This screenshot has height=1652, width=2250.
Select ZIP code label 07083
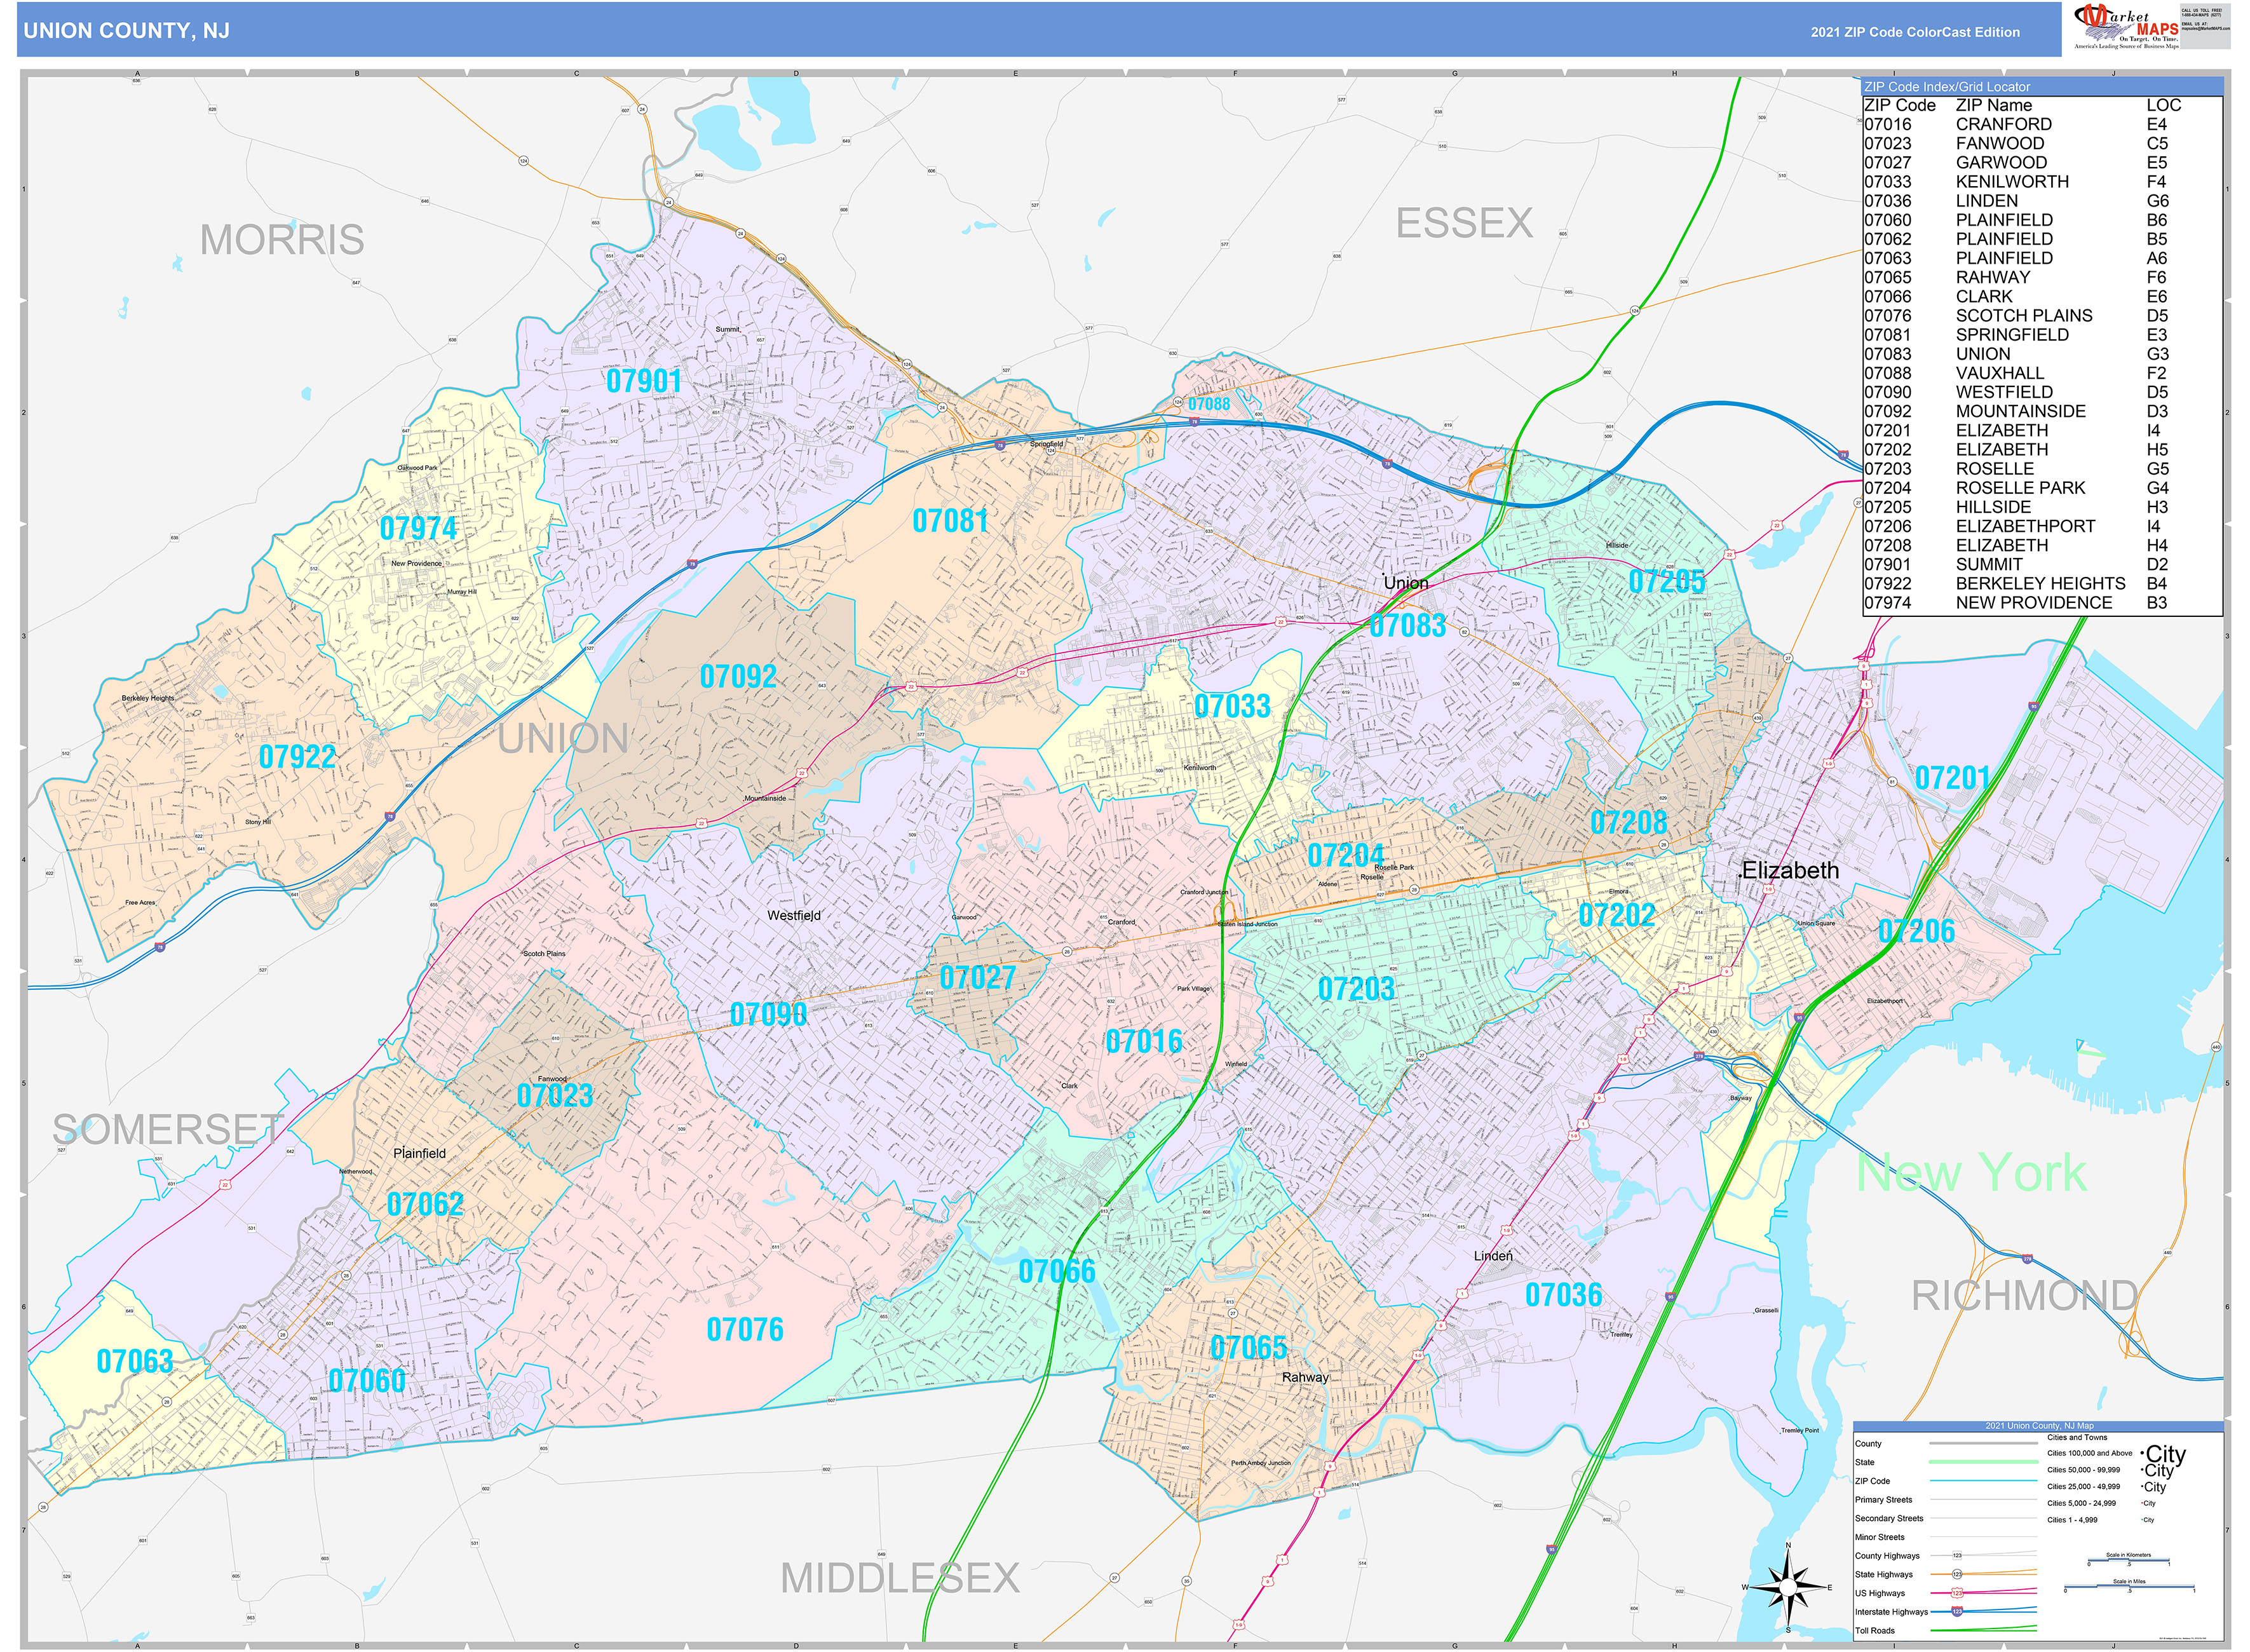coord(1407,626)
